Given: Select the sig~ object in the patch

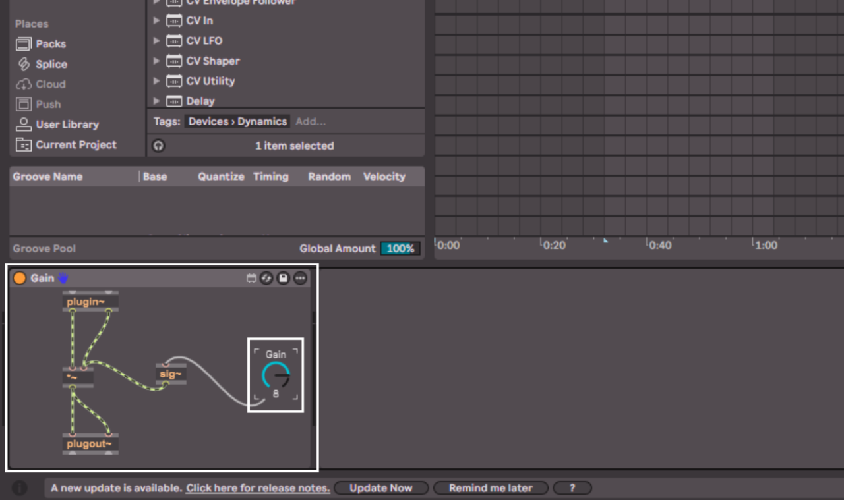Looking at the screenshot, I should pos(171,374).
